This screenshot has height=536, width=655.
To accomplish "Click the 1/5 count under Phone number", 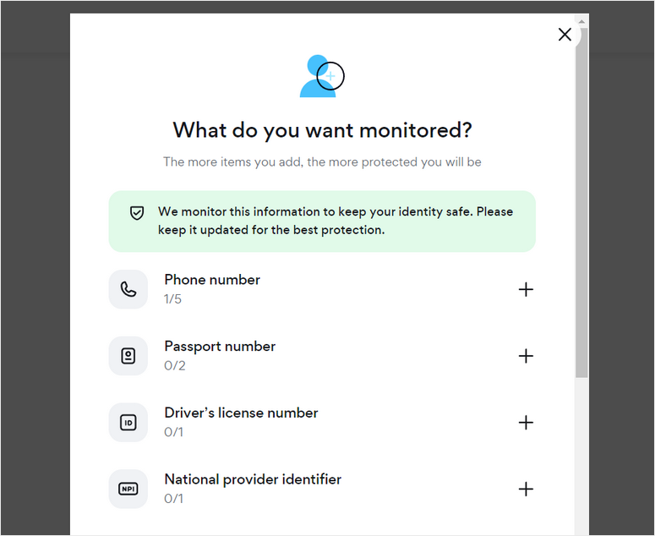I will [x=172, y=299].
